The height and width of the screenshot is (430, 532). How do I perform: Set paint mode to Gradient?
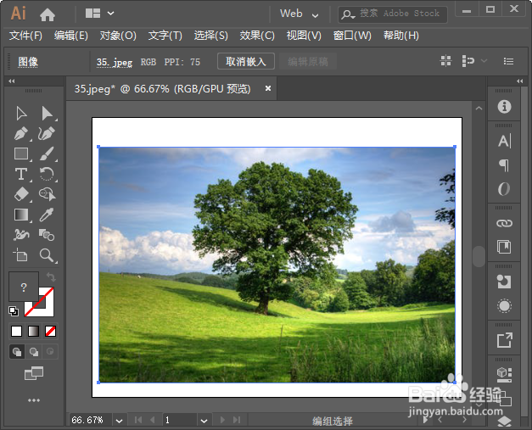[x=33, y=331]
